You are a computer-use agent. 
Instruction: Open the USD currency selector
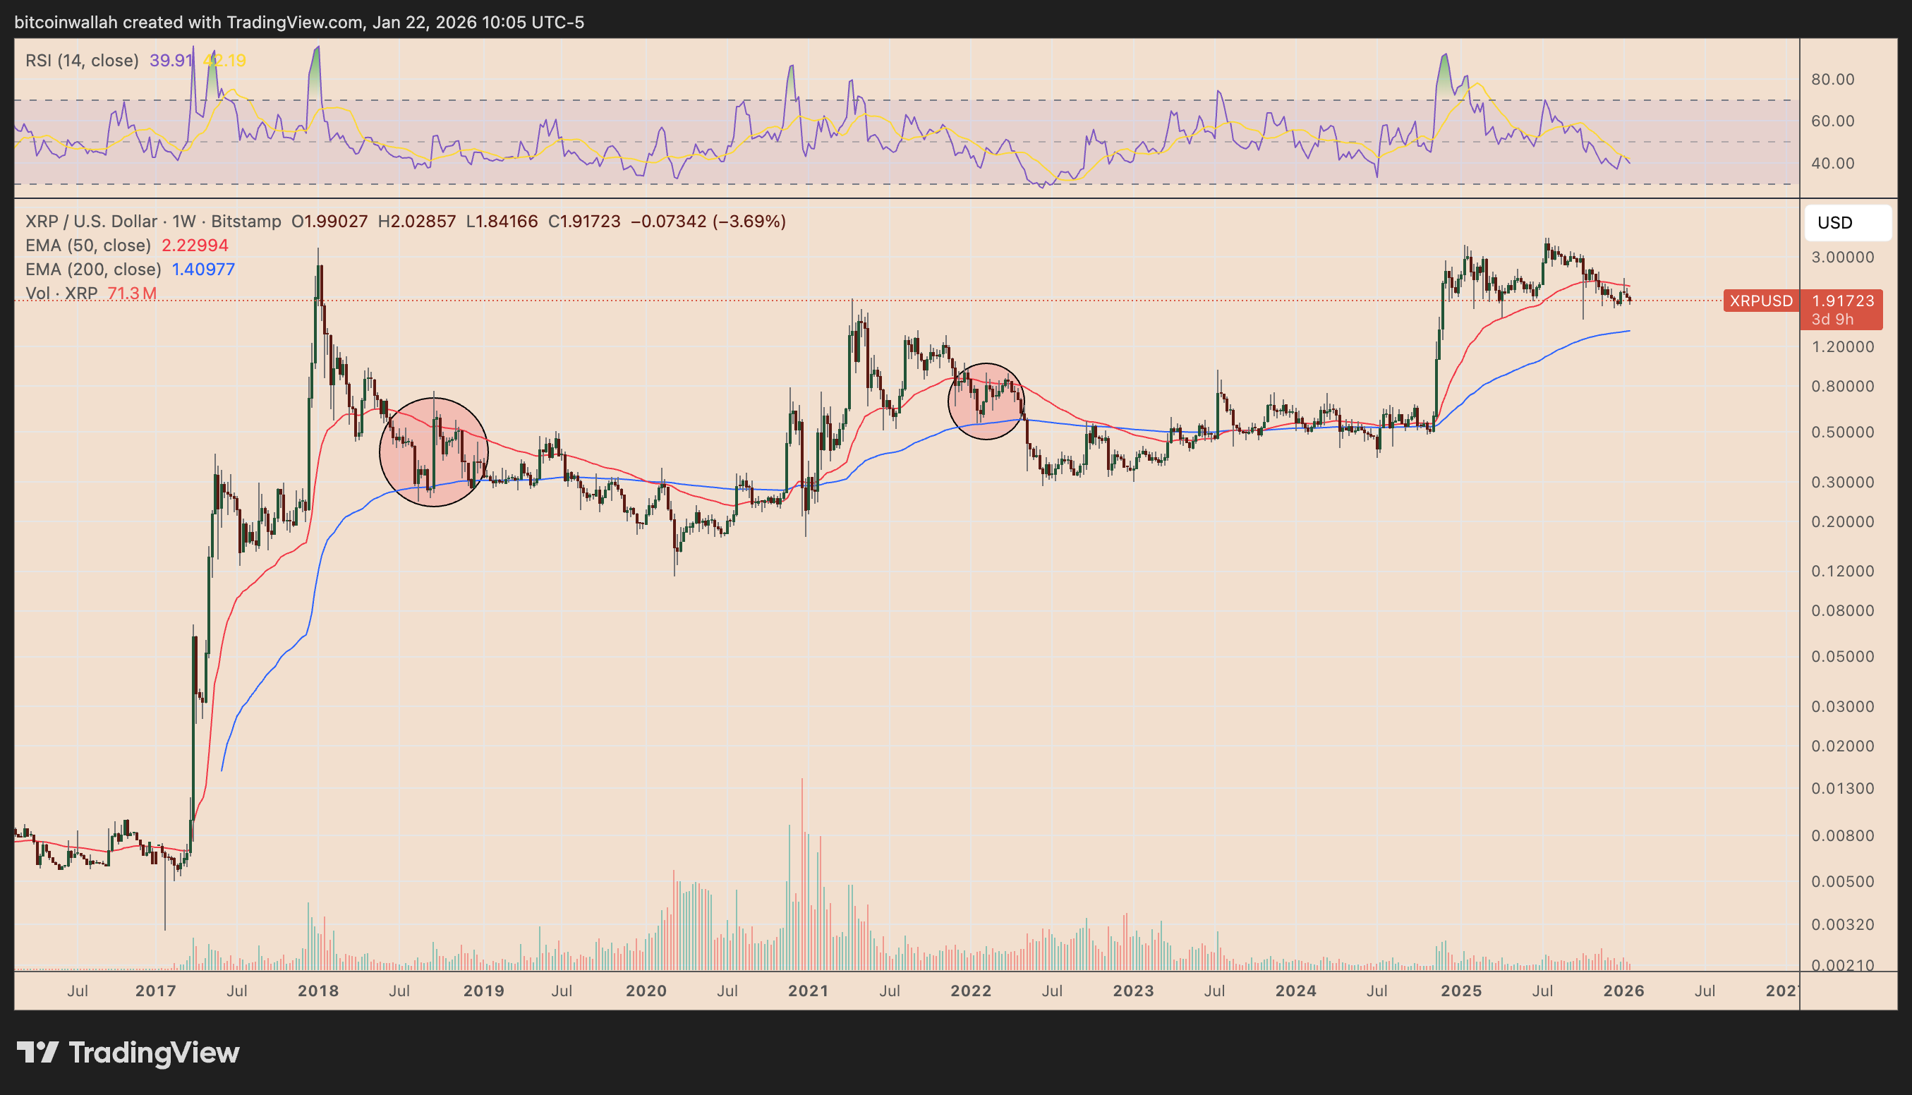point(1847,223)
